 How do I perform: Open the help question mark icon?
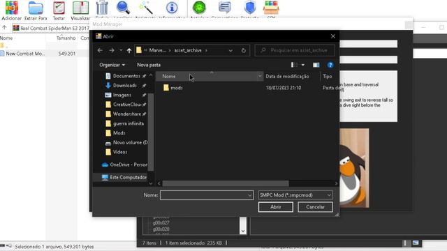(330, 65)
